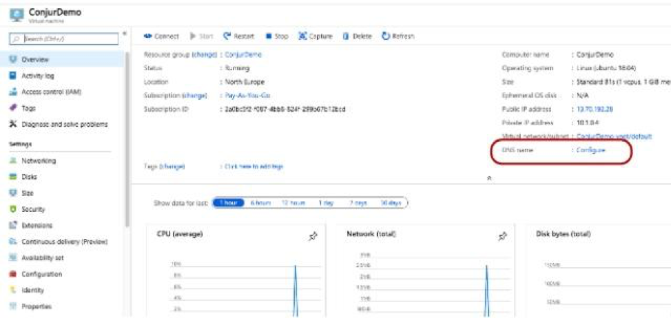Pin the CPU (average) chart
Screen dimensions: 671x318
click(x=312, y=236)
